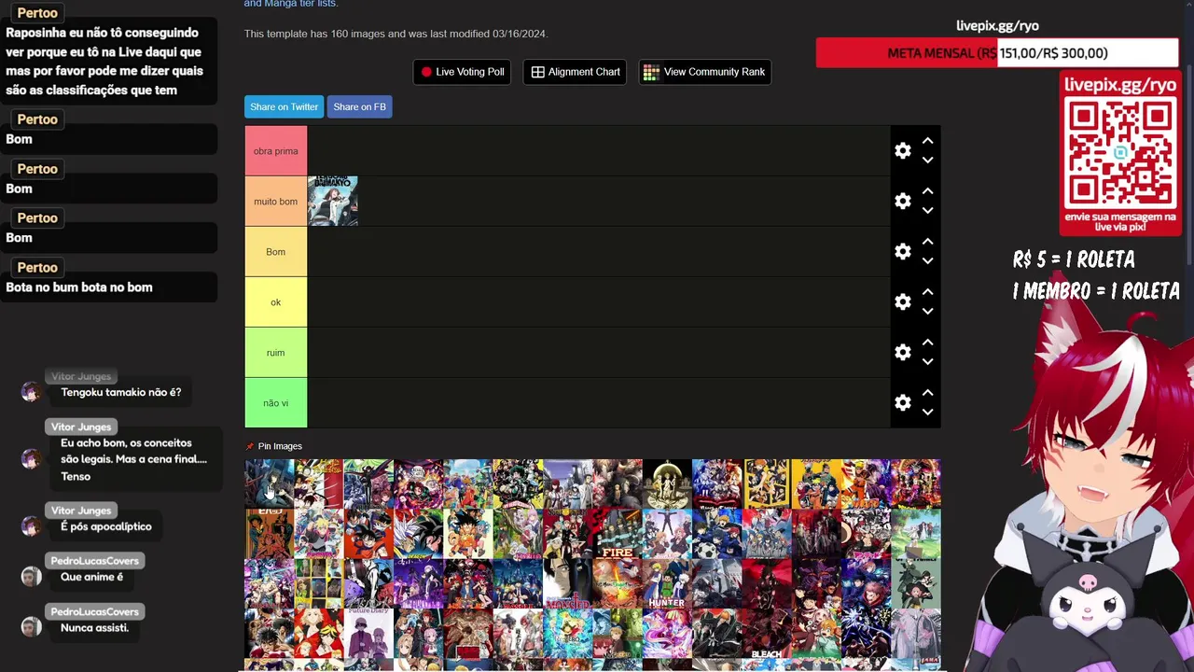
Task: Click the 'É pós apocalíptico' chat message
Action: (x=106, y=526)
